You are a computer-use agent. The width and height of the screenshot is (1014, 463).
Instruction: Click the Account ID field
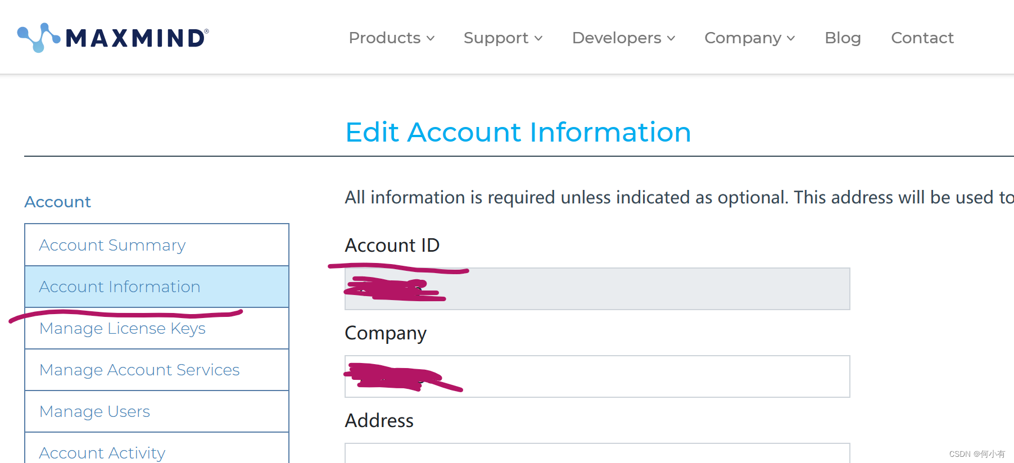tap(597, 289)
